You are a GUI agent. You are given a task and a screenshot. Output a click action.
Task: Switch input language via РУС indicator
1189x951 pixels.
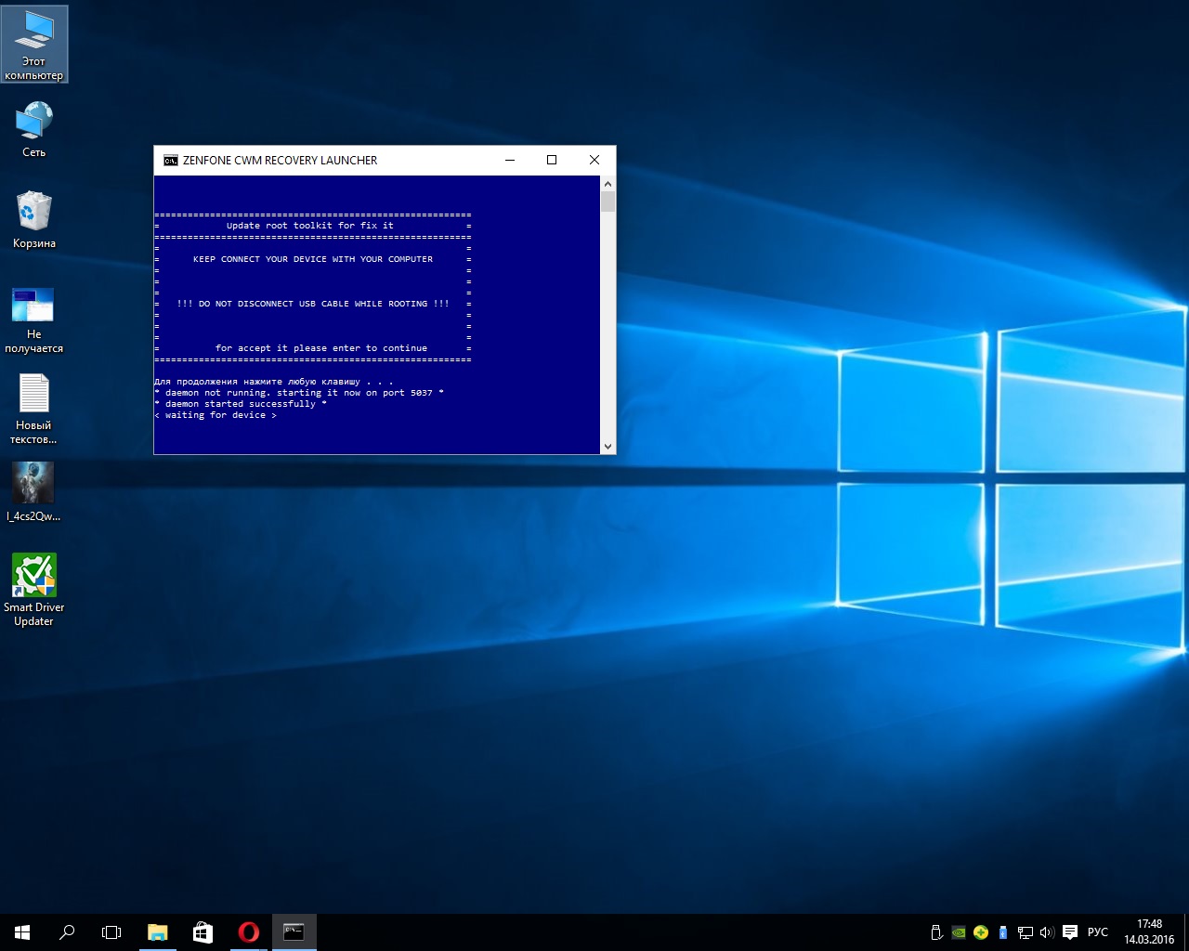click(1098, 932)
